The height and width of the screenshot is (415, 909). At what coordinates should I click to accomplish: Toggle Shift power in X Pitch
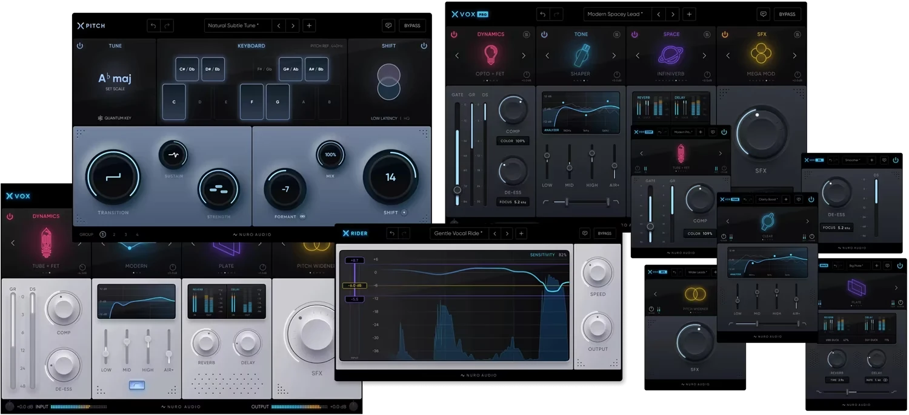[424, 46]
